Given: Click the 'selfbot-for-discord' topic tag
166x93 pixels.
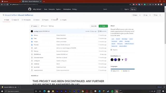Looking at the screenshot, I should [x=129, y=44].
